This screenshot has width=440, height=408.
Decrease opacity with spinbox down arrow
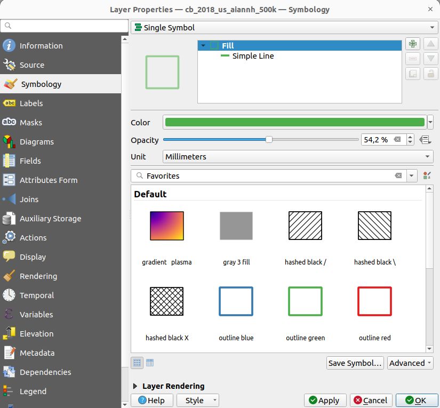click(410, 142)
